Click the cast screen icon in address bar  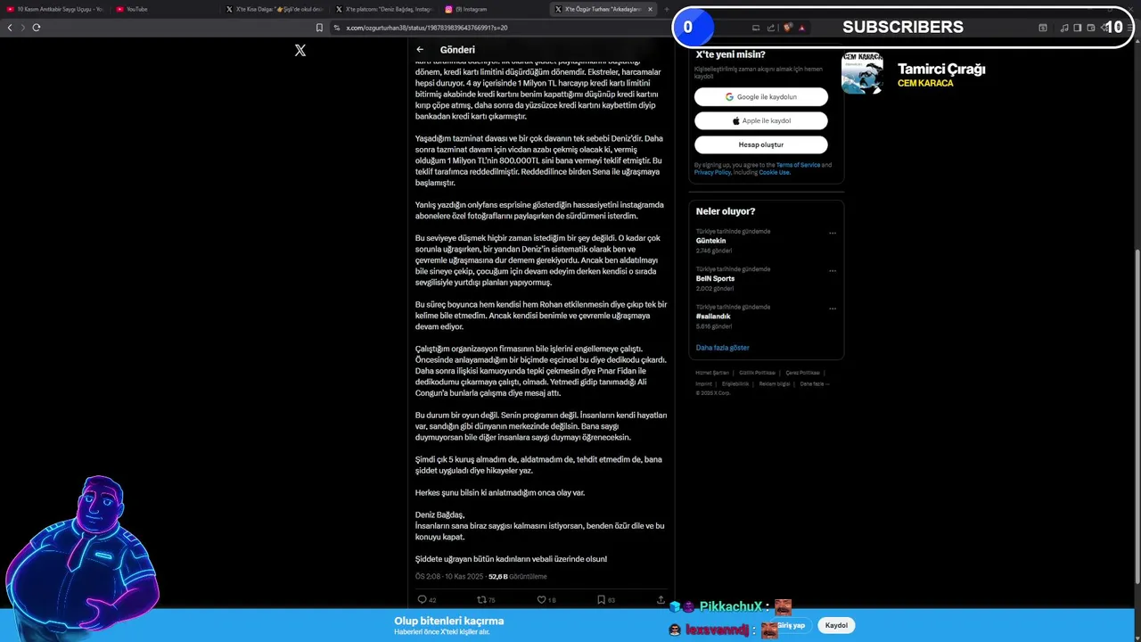756,28
